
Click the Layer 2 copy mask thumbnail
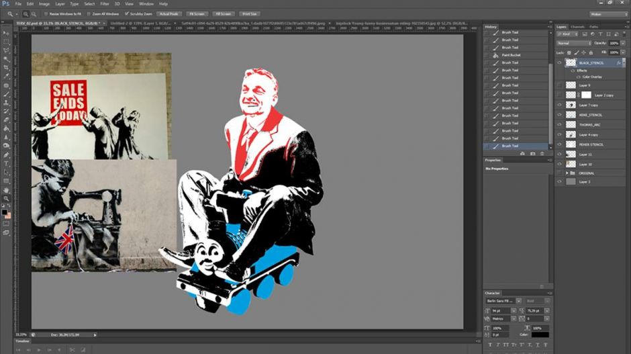(x=586, y=95)
